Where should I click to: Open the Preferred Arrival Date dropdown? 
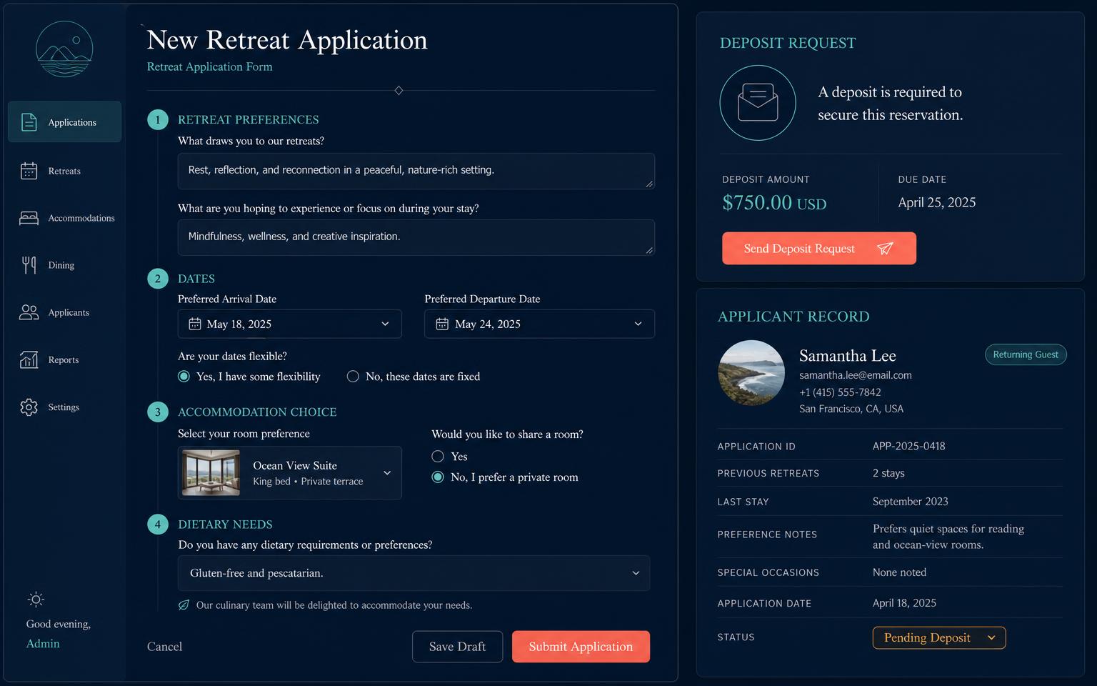point(289,324)
